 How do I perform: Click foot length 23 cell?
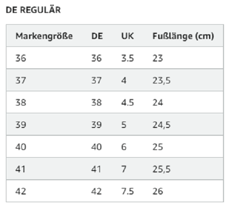(158, 58)
